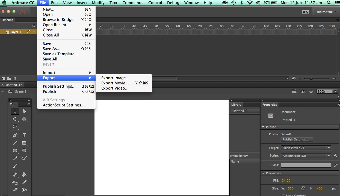This screenshot has height=196, width=340.
Task: Select the Width tool
Action: (24, 190)
